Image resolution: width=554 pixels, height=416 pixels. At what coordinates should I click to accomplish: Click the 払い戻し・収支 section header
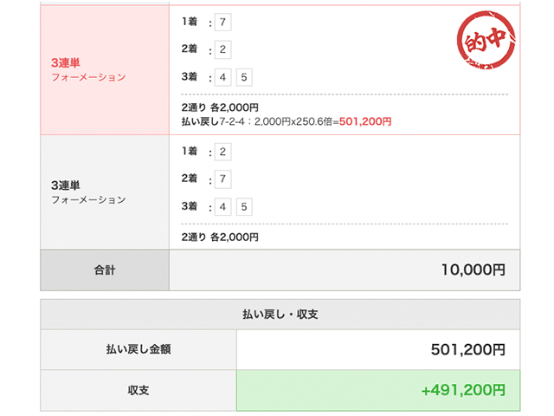point(280,315)
